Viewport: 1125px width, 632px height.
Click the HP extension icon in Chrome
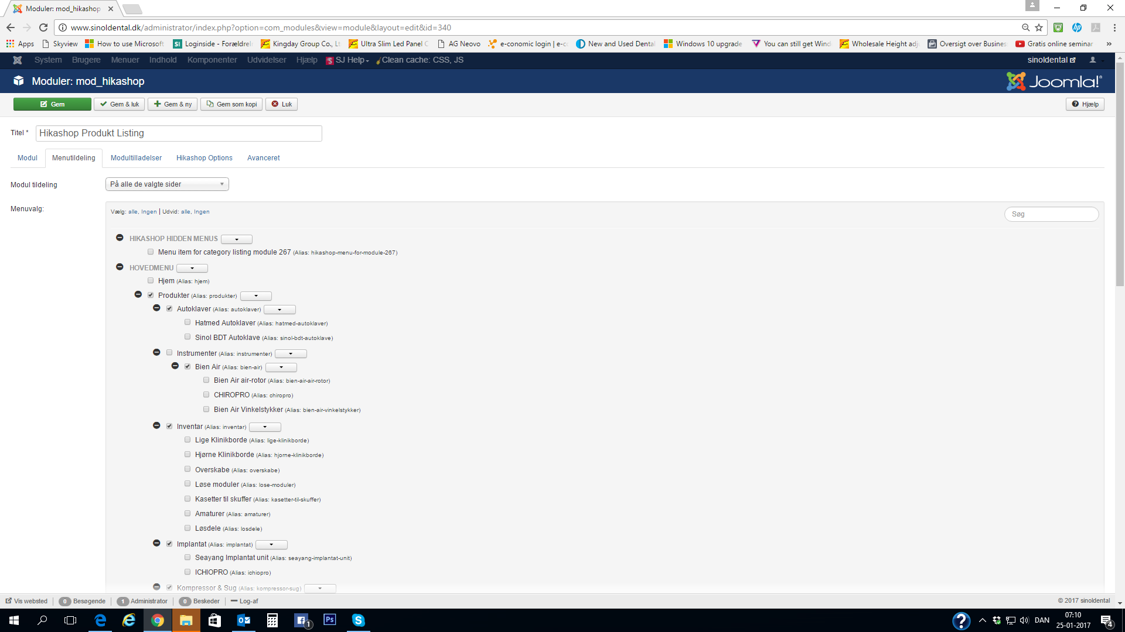tap(1077, 28)
